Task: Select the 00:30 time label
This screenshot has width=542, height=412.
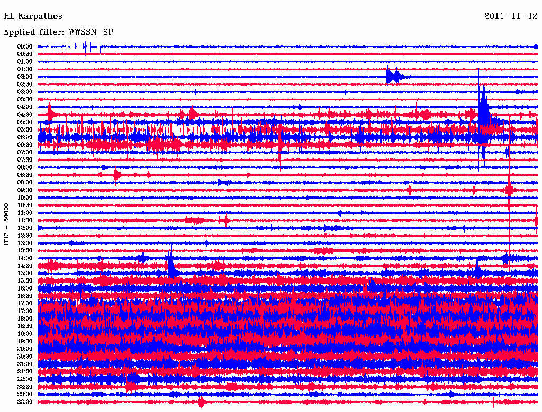Action: 25,54
